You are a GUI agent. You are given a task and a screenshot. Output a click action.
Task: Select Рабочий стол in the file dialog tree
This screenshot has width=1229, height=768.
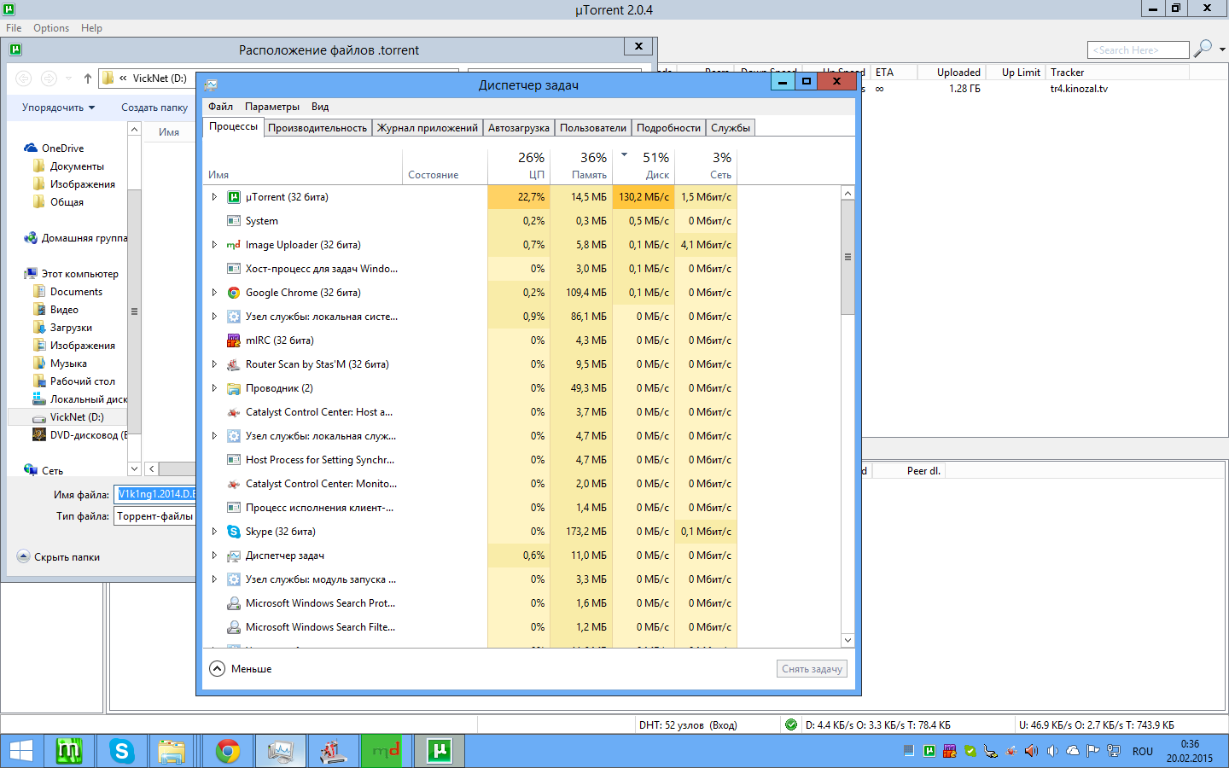82,381
